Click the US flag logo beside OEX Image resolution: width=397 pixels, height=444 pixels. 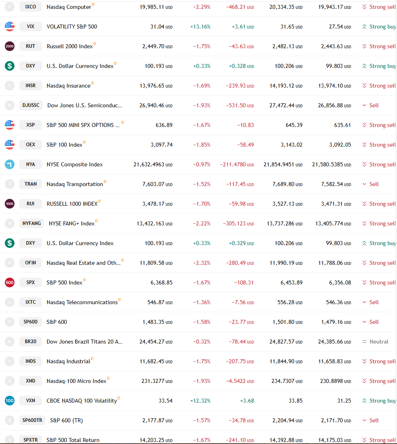click(x=10, y=145)
